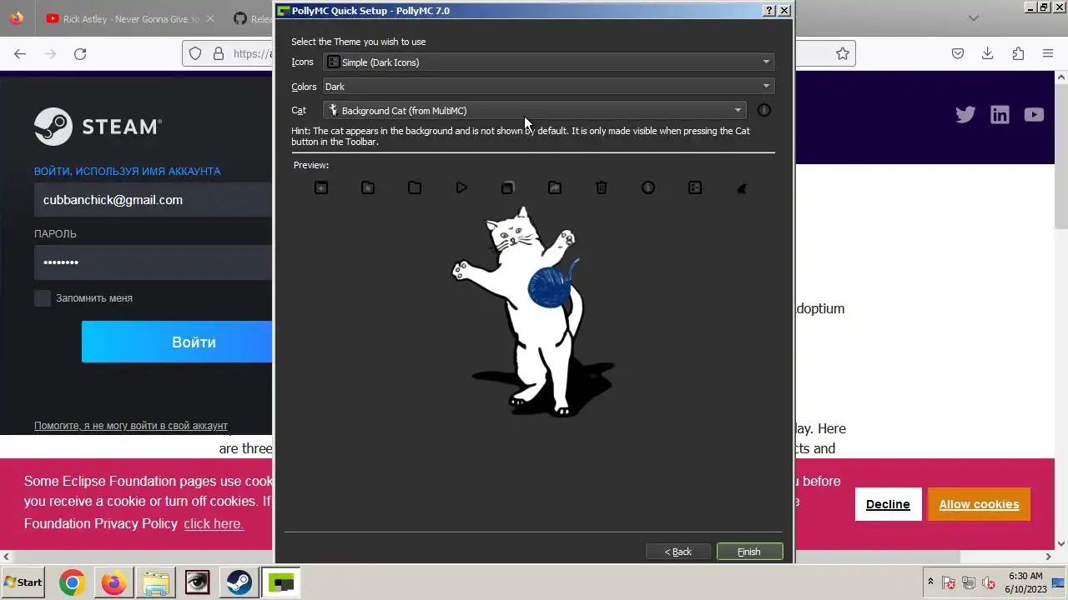
Task: Click the Steam account email field
Action: (x=154, y=200)
